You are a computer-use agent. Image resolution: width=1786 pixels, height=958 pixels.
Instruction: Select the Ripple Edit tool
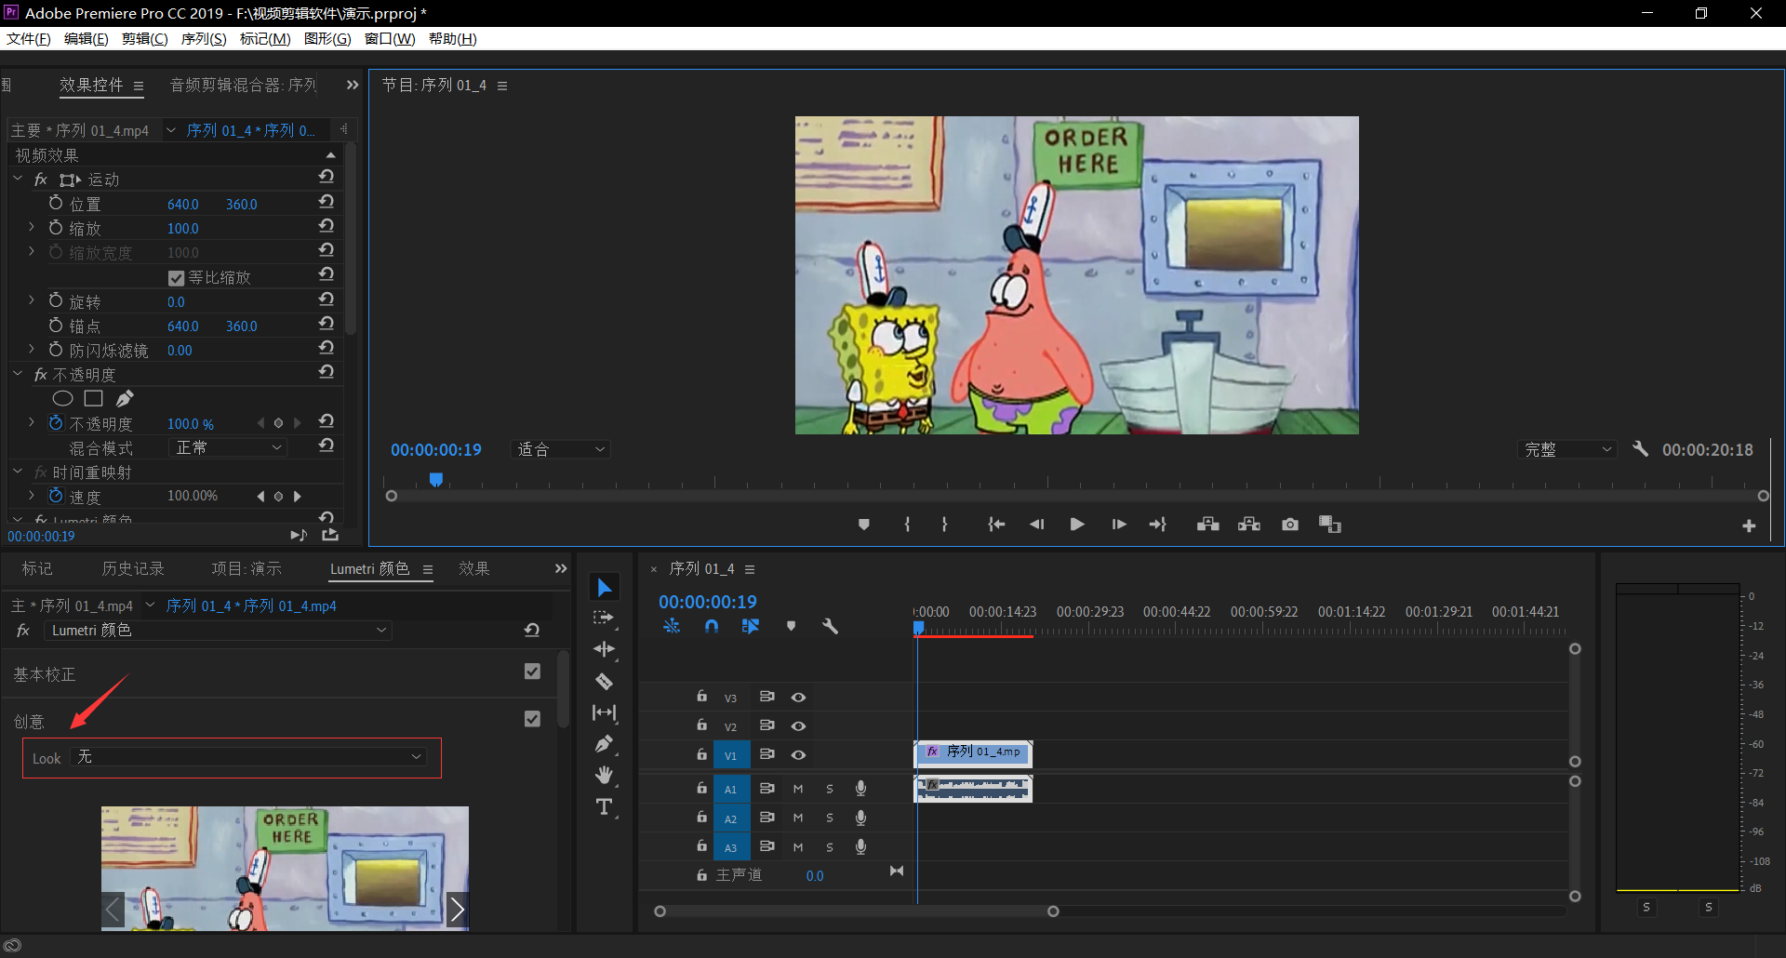tap(605, 649)
